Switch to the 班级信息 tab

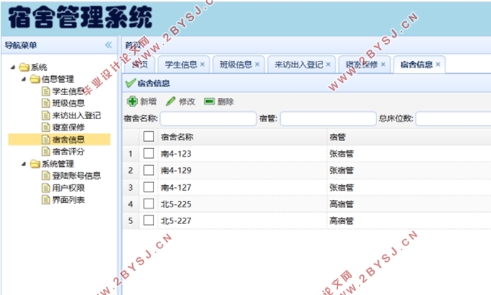(238, 65)
